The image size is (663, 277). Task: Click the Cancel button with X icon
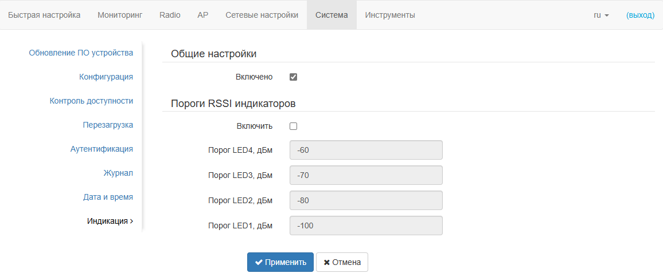pyautogui.click(x=342, y=262)
